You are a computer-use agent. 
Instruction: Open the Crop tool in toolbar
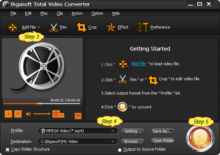point(81,27)
